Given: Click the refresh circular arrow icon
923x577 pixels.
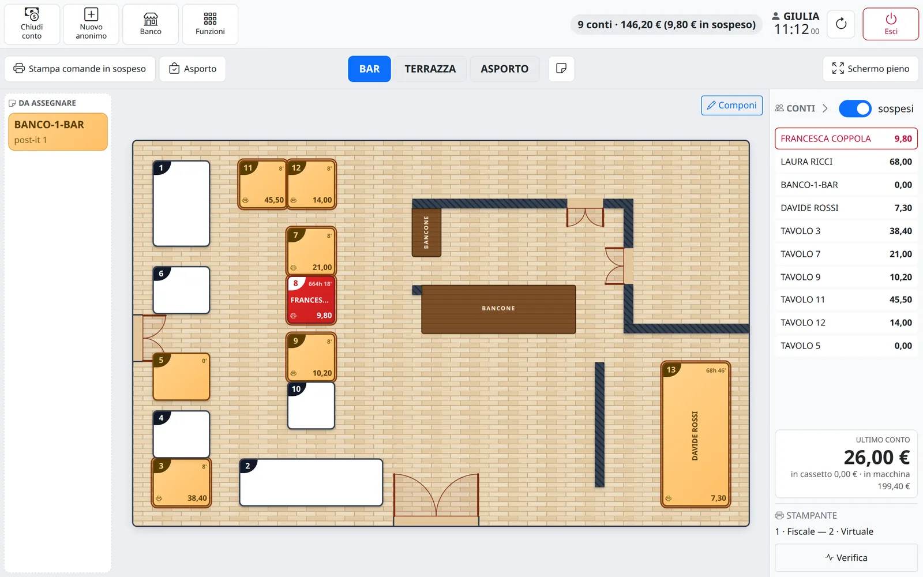Looking at the screenshot, I should 841,24.
